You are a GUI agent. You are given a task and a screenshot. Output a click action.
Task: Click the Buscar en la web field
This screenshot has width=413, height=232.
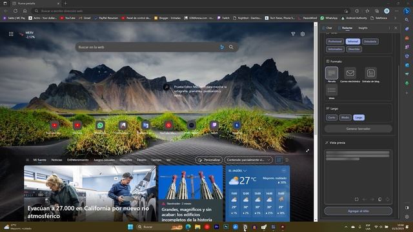(x=157, y=47)
